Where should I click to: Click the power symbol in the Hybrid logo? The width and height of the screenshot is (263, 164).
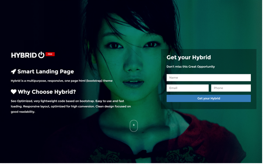41,55
